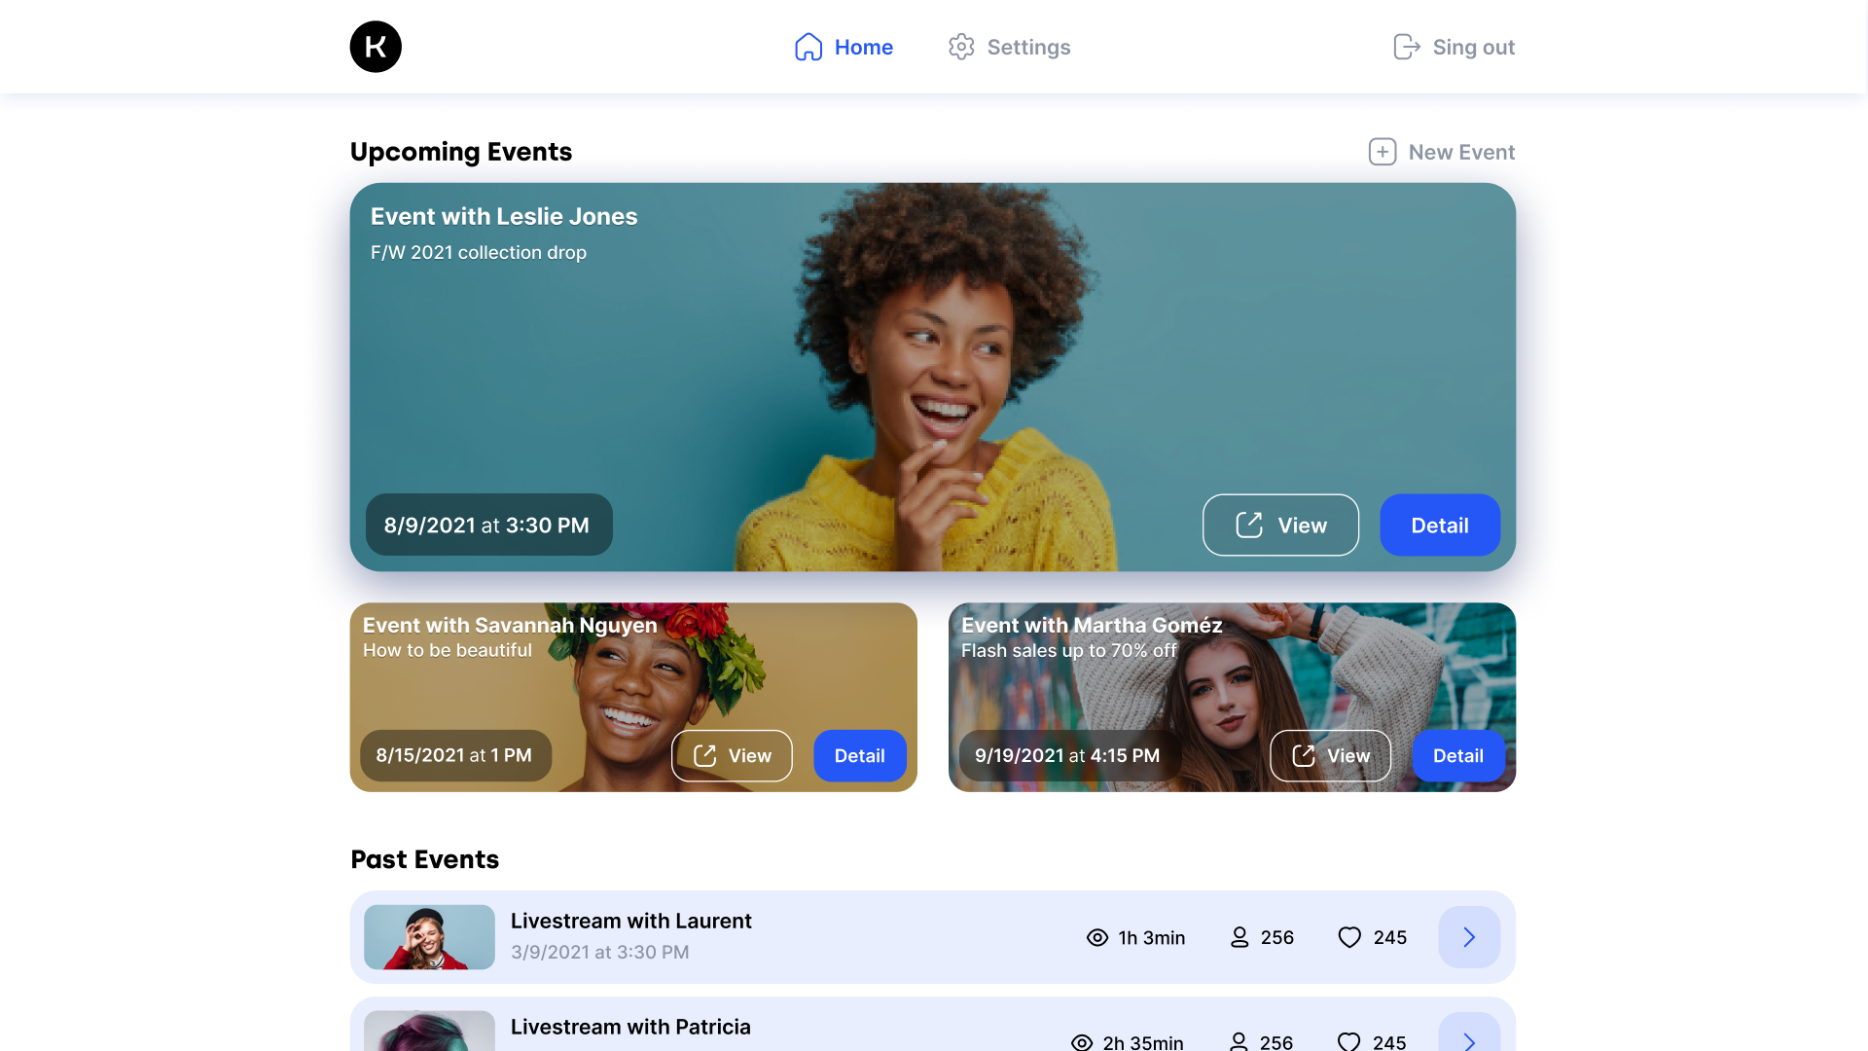1868x1051 pixels.
Task: Select the Livestream with Laurent thumbnail
Action: coord(428,935)
